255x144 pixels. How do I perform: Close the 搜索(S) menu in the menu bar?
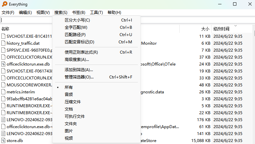[x=61, y=13]
